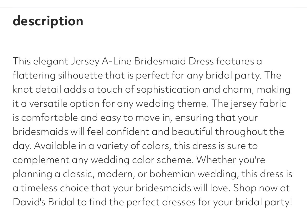Click the phrase "Whether you're"
This screenshot has height=217, width=307.
pyautogui.click(x=231, y=160)
